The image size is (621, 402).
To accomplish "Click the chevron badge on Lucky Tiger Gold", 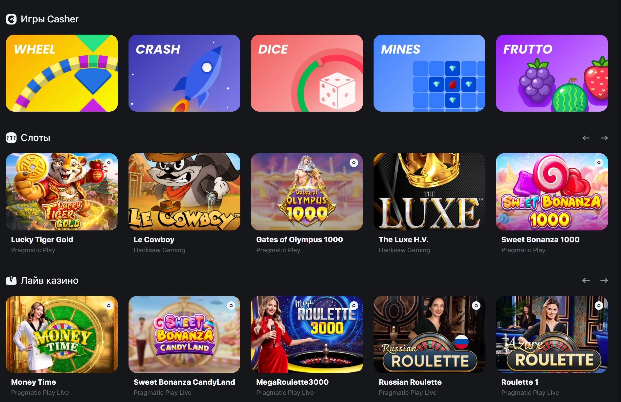I will click(x=109, y=163).
